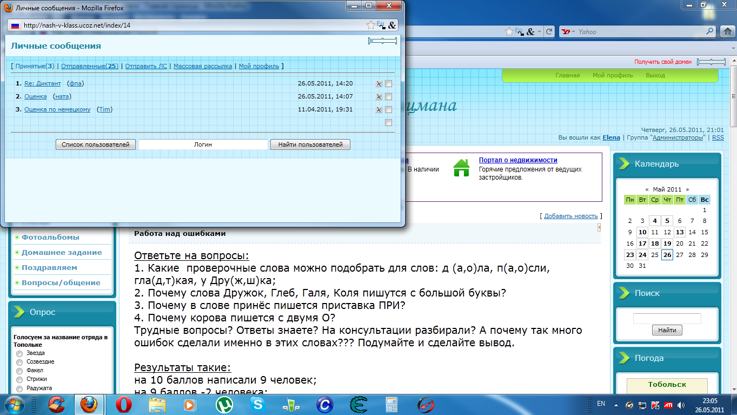Bookmark the page using popup's star icon
This screenshot has width=737, height=415.
click(370, 25)
